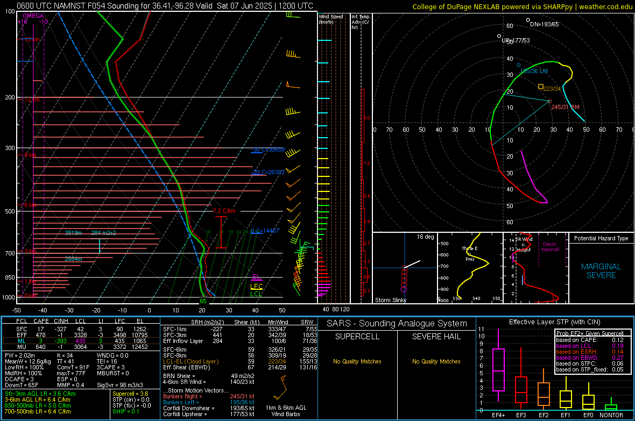Click No Quality Matches under SUPERCELL
This screenshot has height=421, width=635.
point(357,361)
